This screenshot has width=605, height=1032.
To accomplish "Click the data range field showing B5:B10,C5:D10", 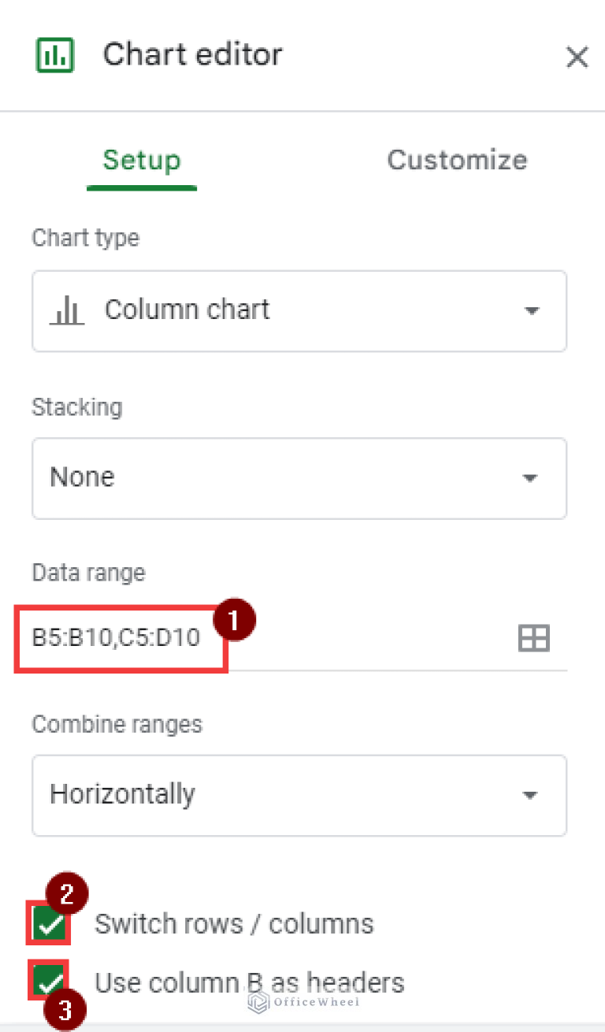I will click(x=118, y=637).
